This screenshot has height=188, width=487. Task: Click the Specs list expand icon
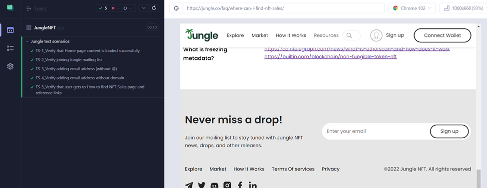29,8
